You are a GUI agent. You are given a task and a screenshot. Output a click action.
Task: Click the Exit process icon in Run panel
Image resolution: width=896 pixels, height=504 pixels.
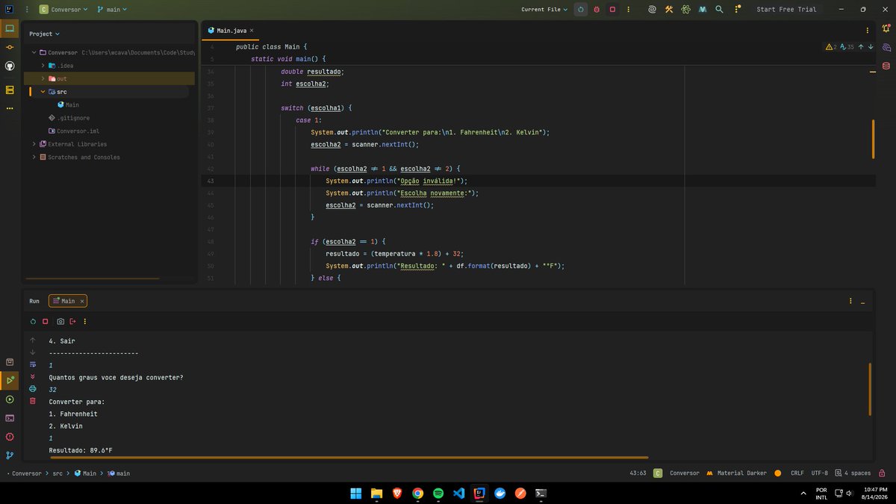(x=73, y=321)
